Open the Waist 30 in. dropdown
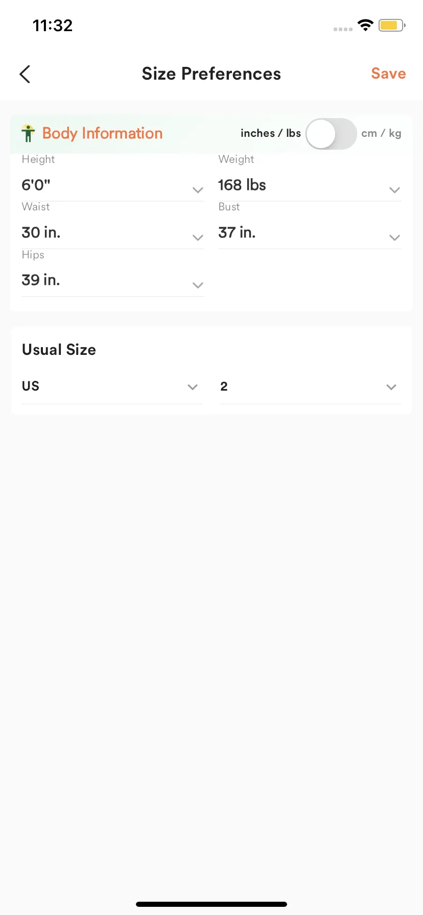This screenshot has height=915, width=423. pyautogui.click(x=112, y=233)
